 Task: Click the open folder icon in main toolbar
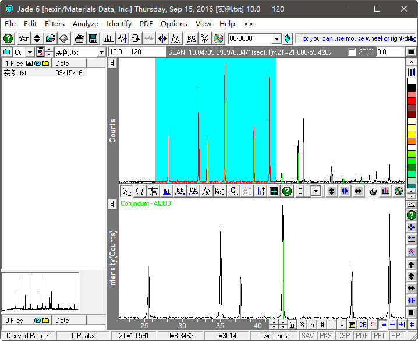(x=50, y=38)
